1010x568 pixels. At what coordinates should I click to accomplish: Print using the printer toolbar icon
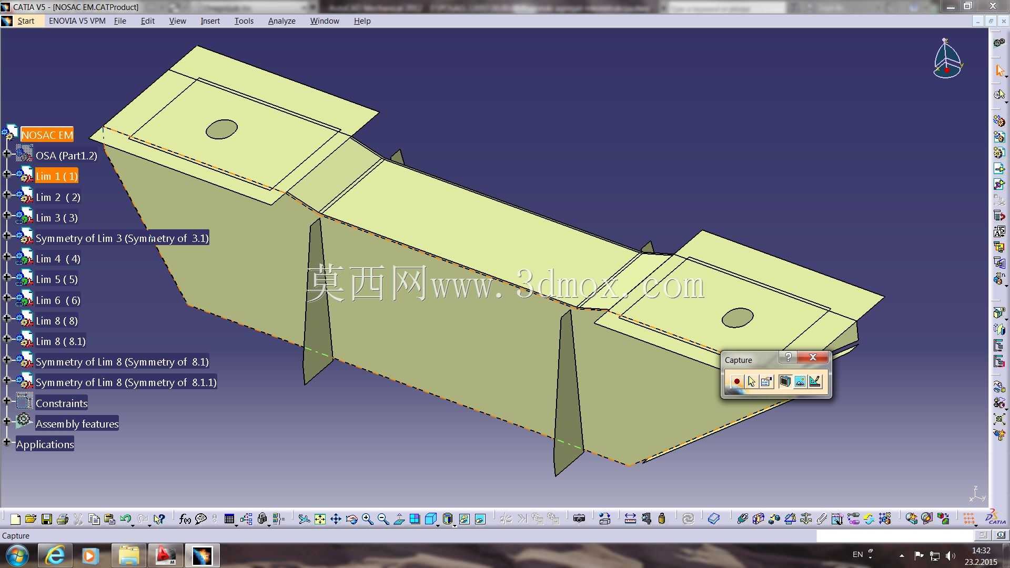pyautogui.click(x=63, y=520)
